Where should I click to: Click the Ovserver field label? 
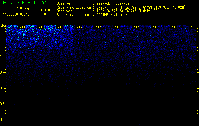tap(64, 3)
